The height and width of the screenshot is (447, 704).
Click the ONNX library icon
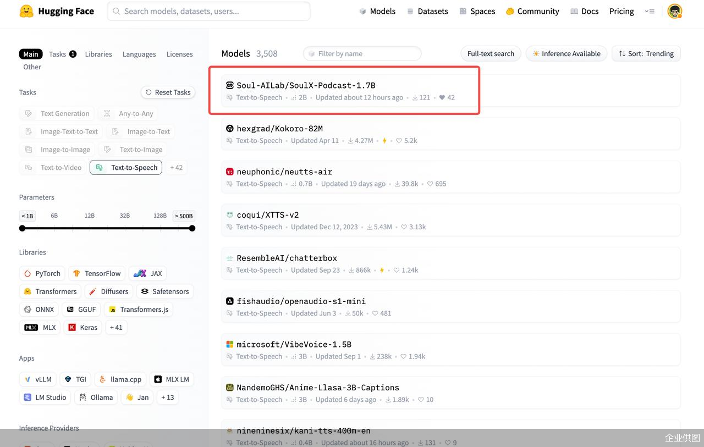(28, 310)
